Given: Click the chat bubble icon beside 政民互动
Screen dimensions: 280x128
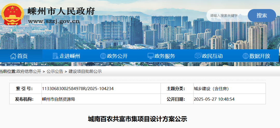Looking at the screenshot, I should [198, 56].
